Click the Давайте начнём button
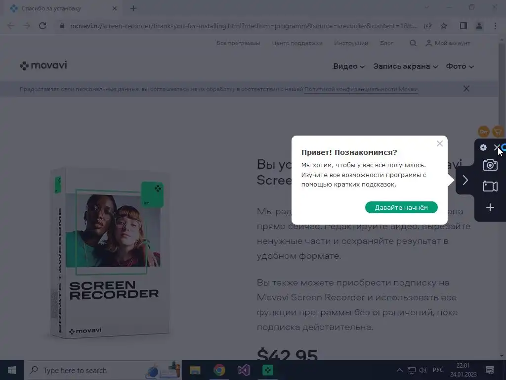Image resolution: width=506 pixels, height=380 pixels. 401,207
